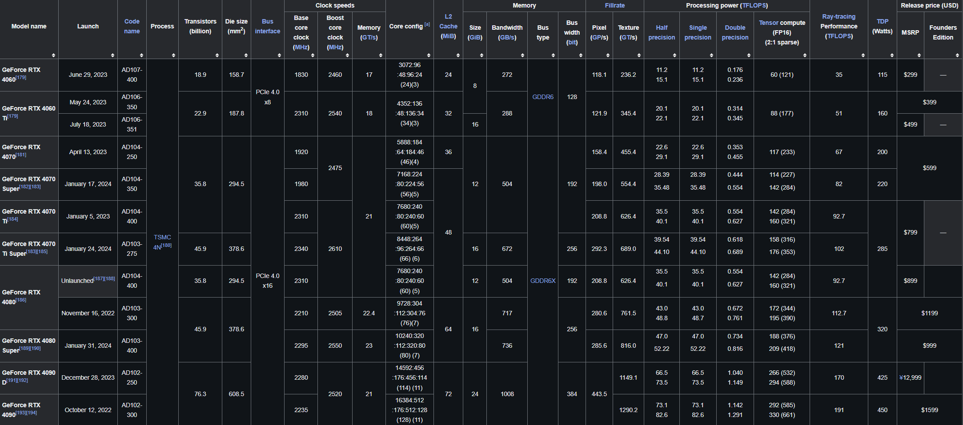This screenshot has width=963, height=425.
Task: Open the TSMC 4N process link
Action: (x=162, y=242)
